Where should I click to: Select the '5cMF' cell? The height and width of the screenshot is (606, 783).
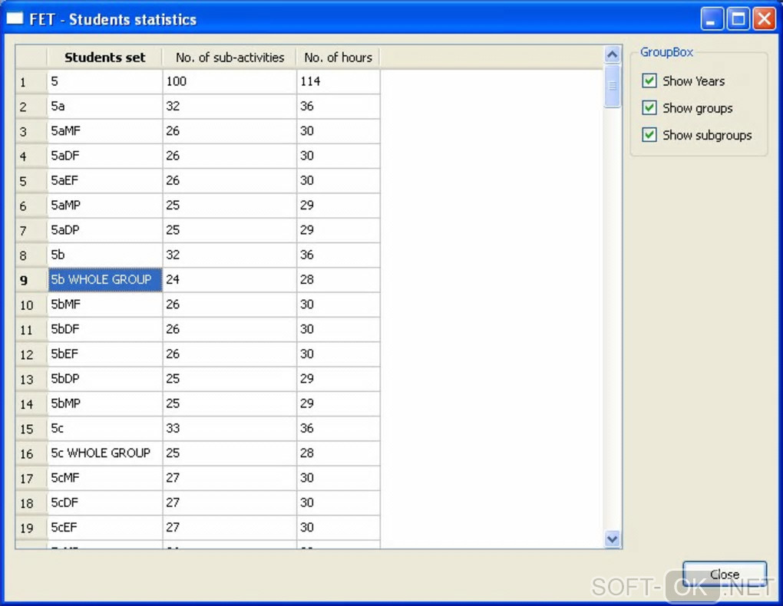105,478
